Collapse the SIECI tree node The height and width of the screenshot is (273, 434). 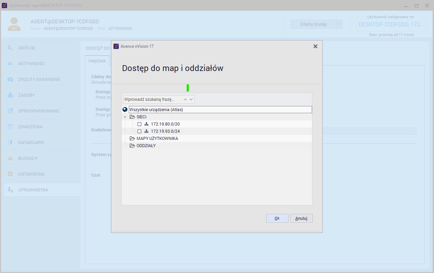point(125,117)
